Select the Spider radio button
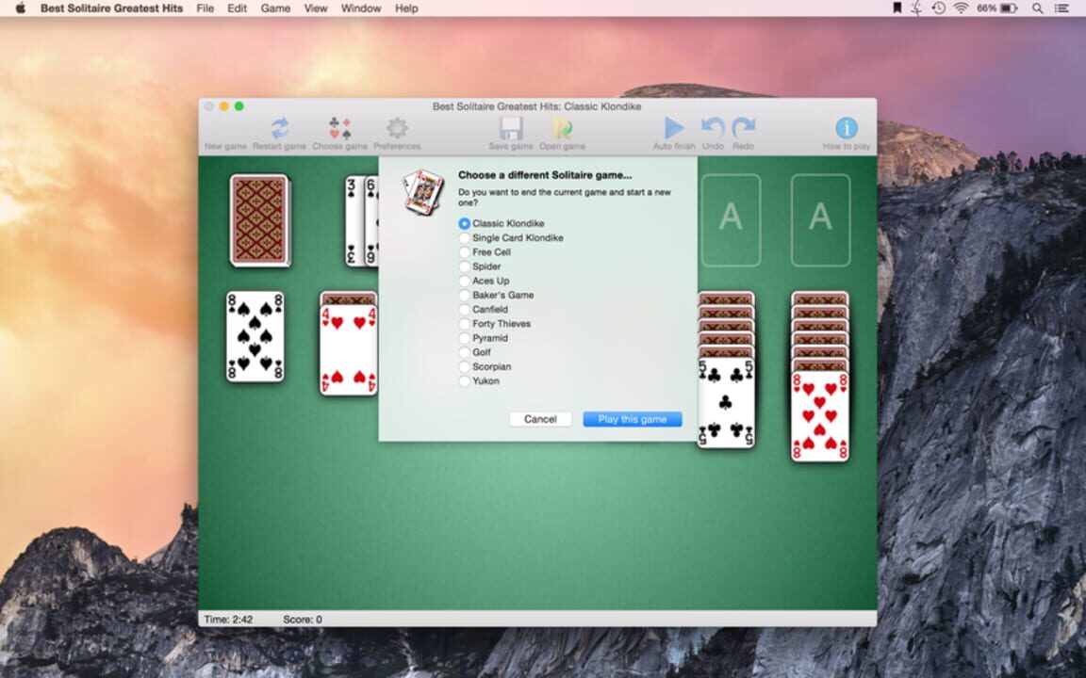1086x678 pixels. (464, 266)
